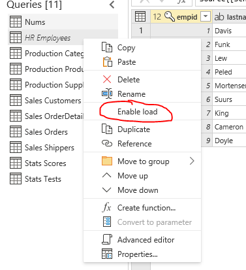Click row number 1 in the grid

click(x=141, y=31)
